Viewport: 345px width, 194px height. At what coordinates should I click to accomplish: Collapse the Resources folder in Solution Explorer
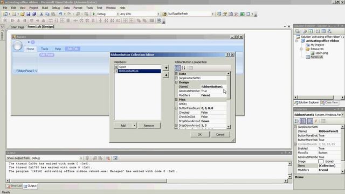(x=301, y=49)
